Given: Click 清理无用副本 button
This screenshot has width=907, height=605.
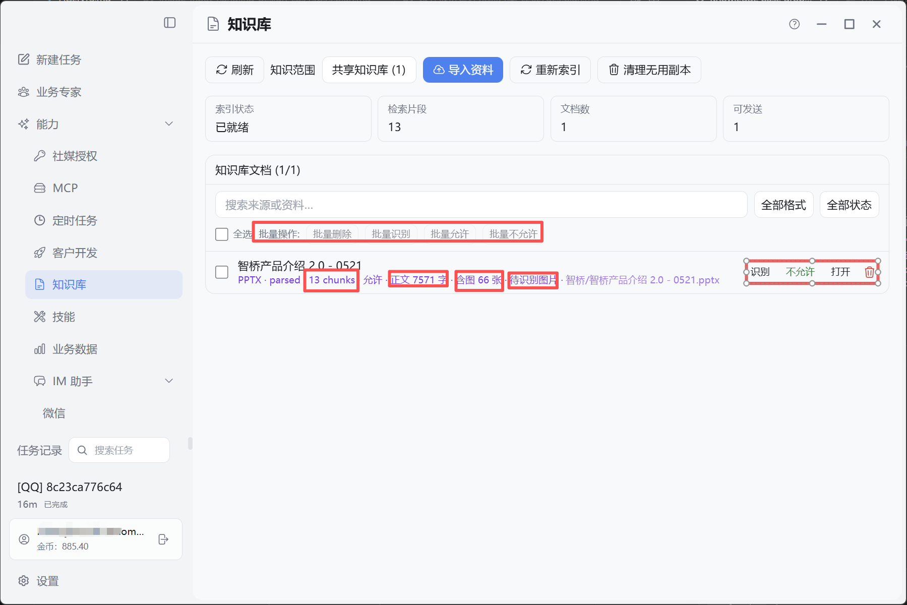Looking at the screenshot, I should 649,70.
